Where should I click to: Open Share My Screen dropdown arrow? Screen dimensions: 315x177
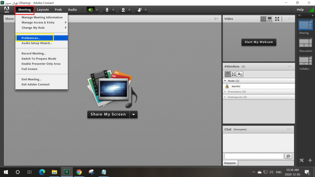pyautogui.click(x=133, y=114)
